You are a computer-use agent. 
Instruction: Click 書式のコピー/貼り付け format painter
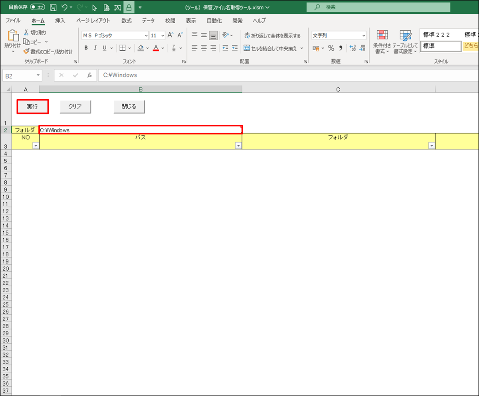(48, 51)
